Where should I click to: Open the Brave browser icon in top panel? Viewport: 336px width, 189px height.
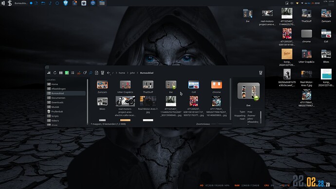point(66,3)
